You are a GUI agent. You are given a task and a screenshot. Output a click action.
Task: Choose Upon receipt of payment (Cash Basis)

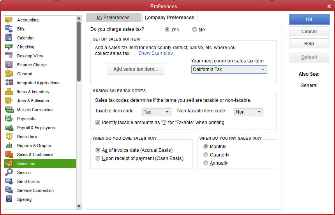[98, 158]
